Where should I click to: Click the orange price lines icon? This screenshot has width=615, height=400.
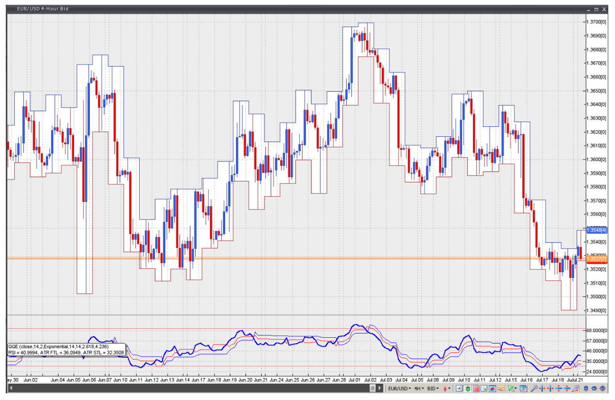coord(501,388)
